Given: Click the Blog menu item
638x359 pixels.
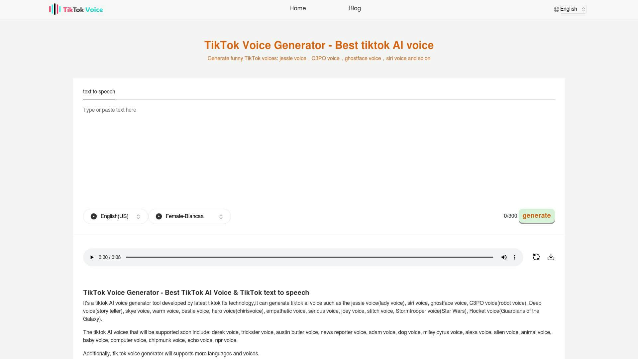Looking at the screenshot, I should (354, 8).
